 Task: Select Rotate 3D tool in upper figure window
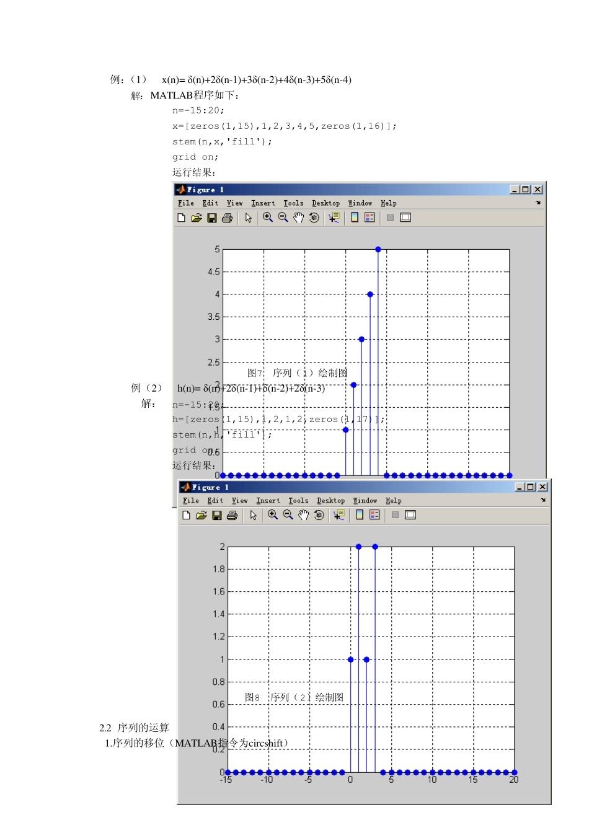[314, 218]
